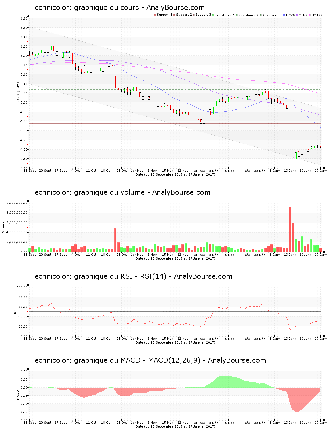Screen dimensions: 336x434
Task: Click the date range caption under volume chart
Action: [175, 258]
